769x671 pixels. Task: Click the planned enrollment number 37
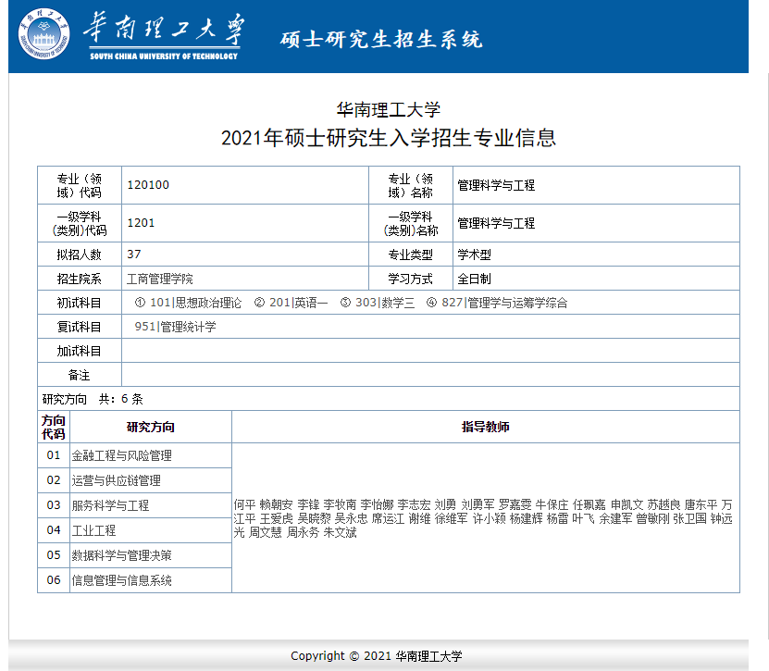click(x=134, y=255)
